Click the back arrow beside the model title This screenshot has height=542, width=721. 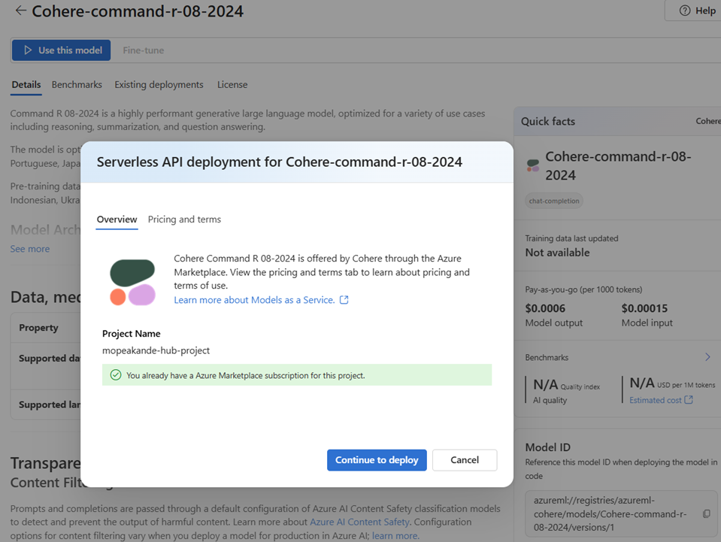[20, 11]
